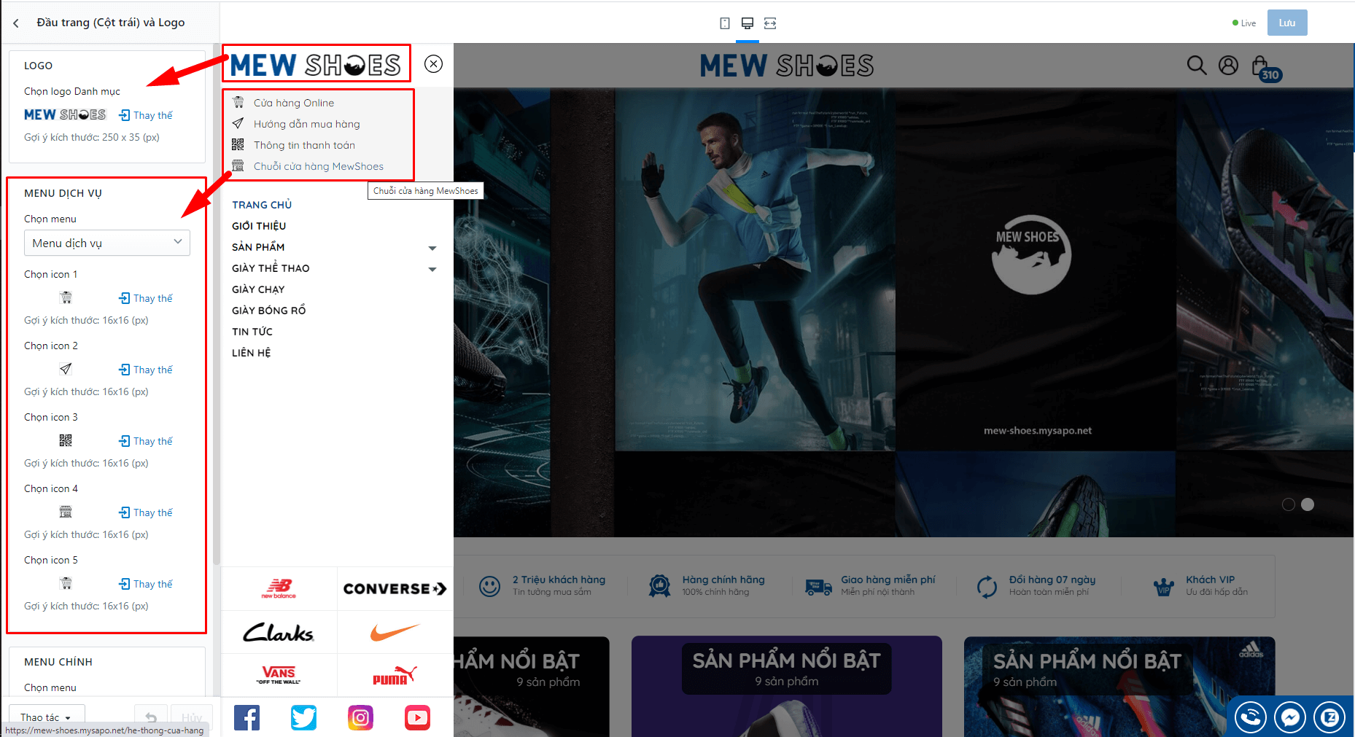Open Thông tin thanh toán menu item
1355x737 pixels.
(304, 145)
